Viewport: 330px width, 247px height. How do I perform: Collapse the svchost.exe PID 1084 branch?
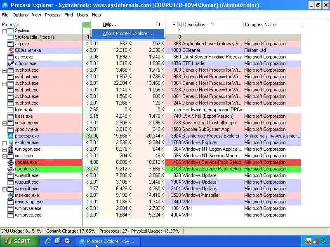pos(5,84)
